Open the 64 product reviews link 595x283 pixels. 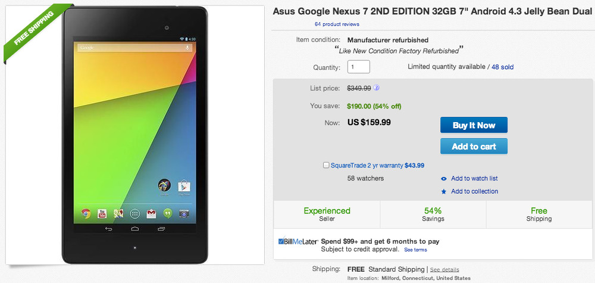[337, 24]
